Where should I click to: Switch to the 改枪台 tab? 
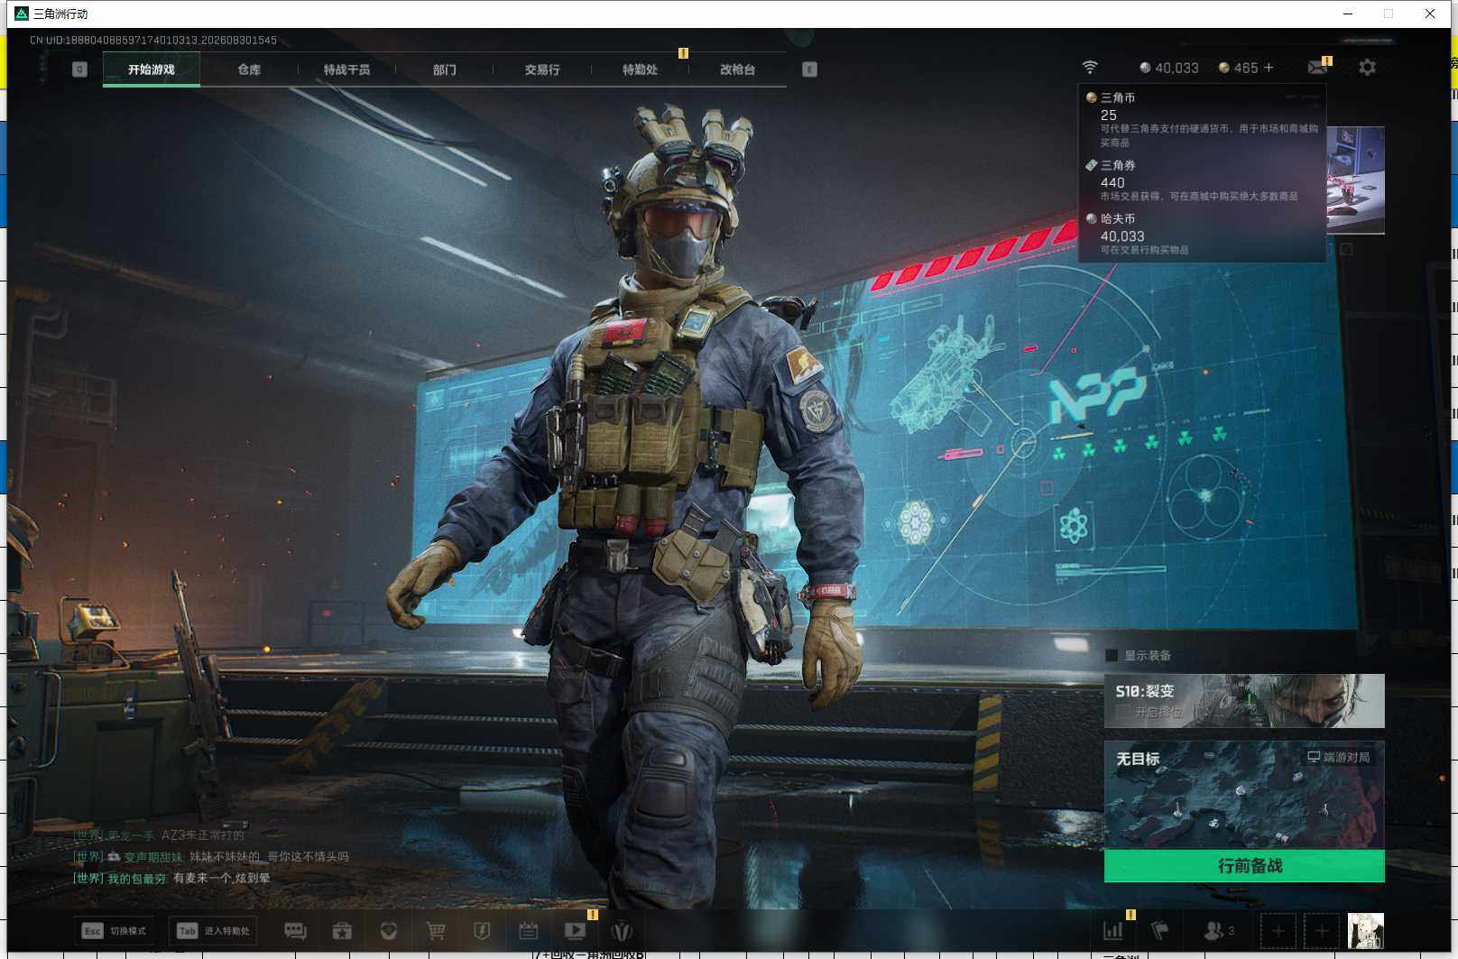tap(737, 69)
